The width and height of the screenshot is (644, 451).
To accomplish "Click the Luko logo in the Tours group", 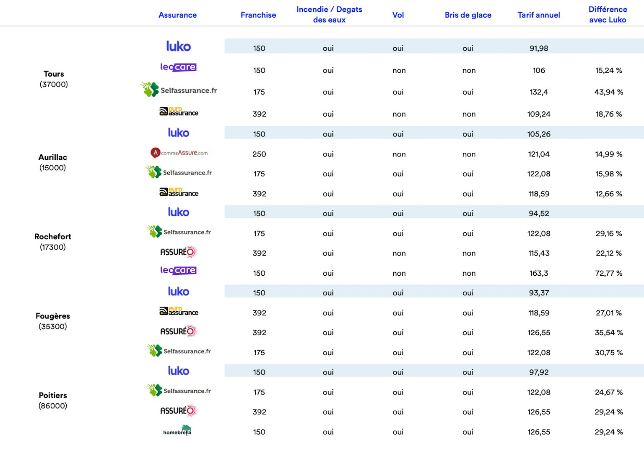I will pos(178,46).
